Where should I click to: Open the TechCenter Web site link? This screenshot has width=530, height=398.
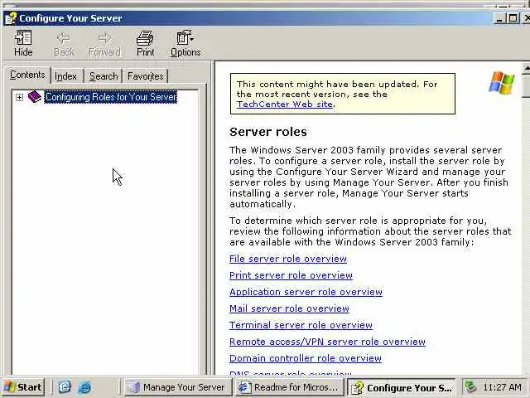(285, 104)
